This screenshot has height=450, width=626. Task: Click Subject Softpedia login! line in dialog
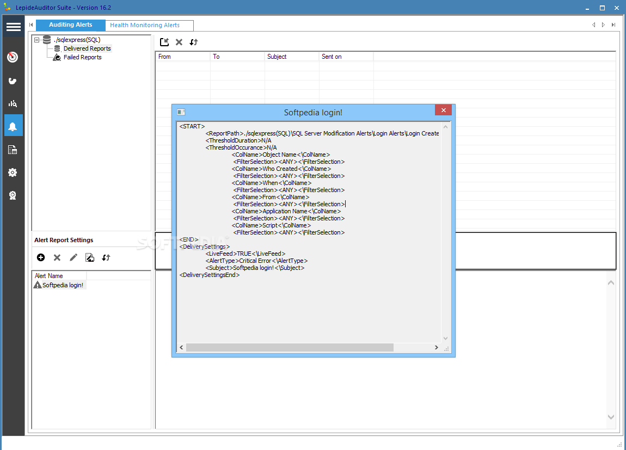point(255,268)
